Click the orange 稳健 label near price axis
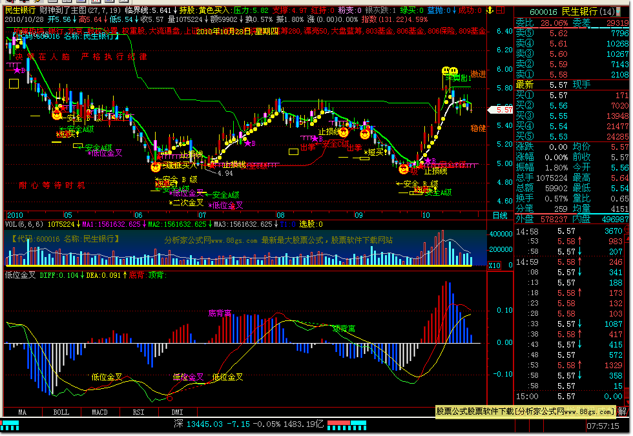 click(479, 129)
